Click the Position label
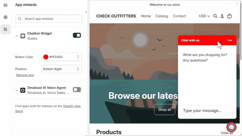The image size is (242, 136). 21,69
